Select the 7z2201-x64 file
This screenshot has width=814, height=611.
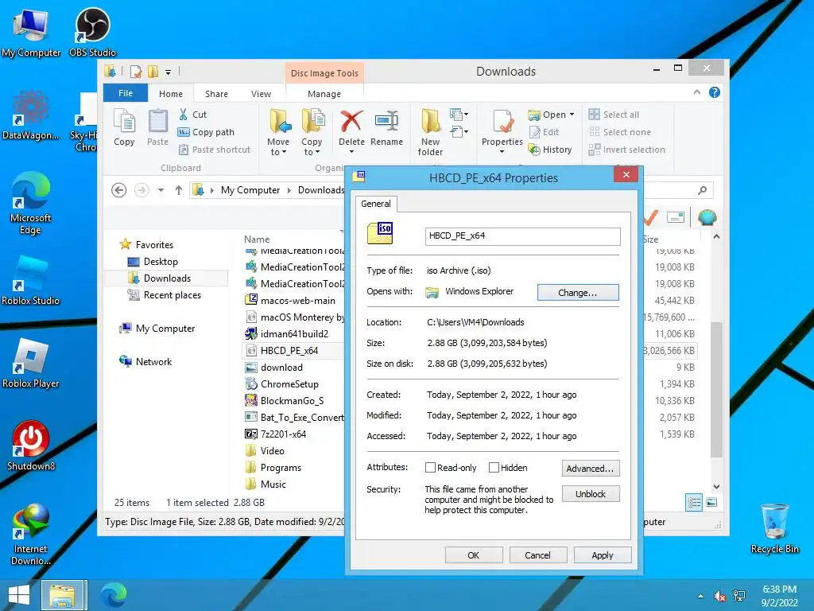click(x=276, y=434)
